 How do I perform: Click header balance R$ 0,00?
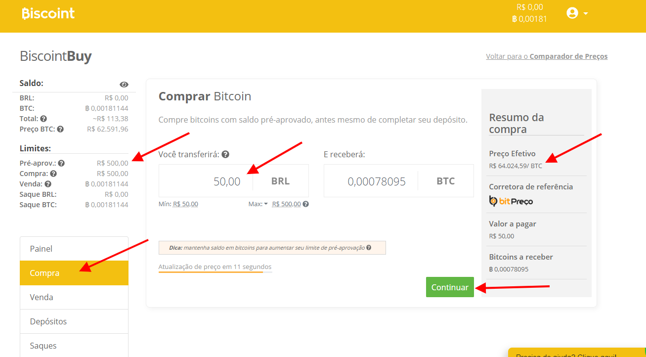tap(530, 7)
